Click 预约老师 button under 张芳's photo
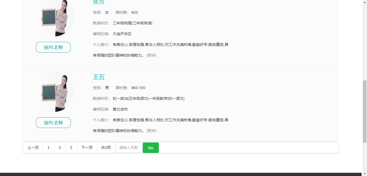The height and width of the screenshot is (176, 367). coord(53,47)
